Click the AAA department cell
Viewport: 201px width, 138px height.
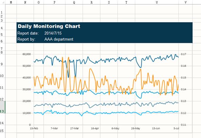(59, 39)
